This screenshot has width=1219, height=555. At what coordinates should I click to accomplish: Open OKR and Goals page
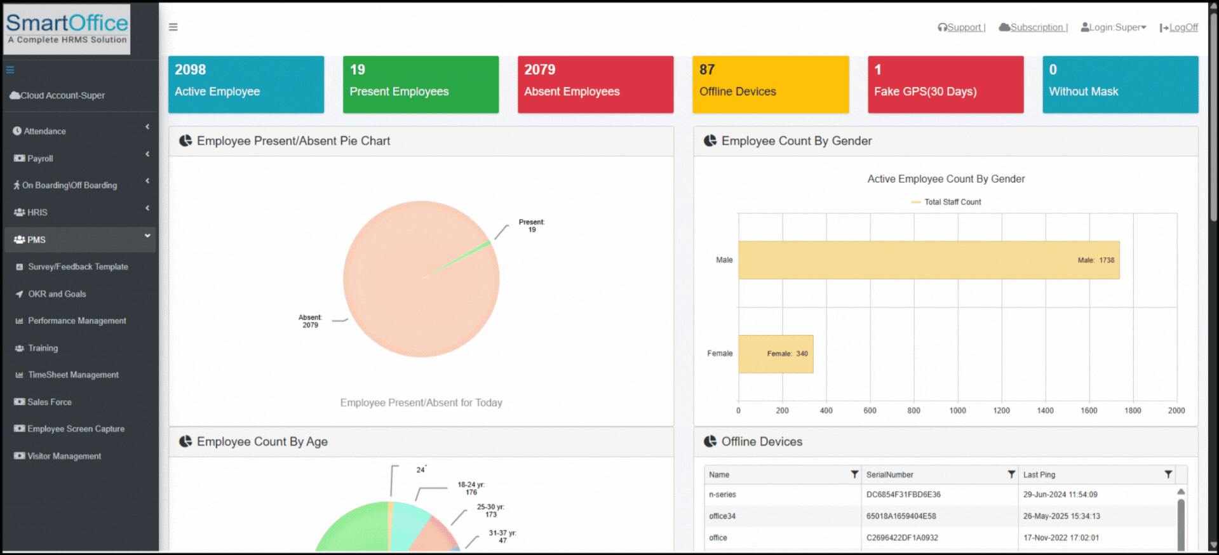57,294
